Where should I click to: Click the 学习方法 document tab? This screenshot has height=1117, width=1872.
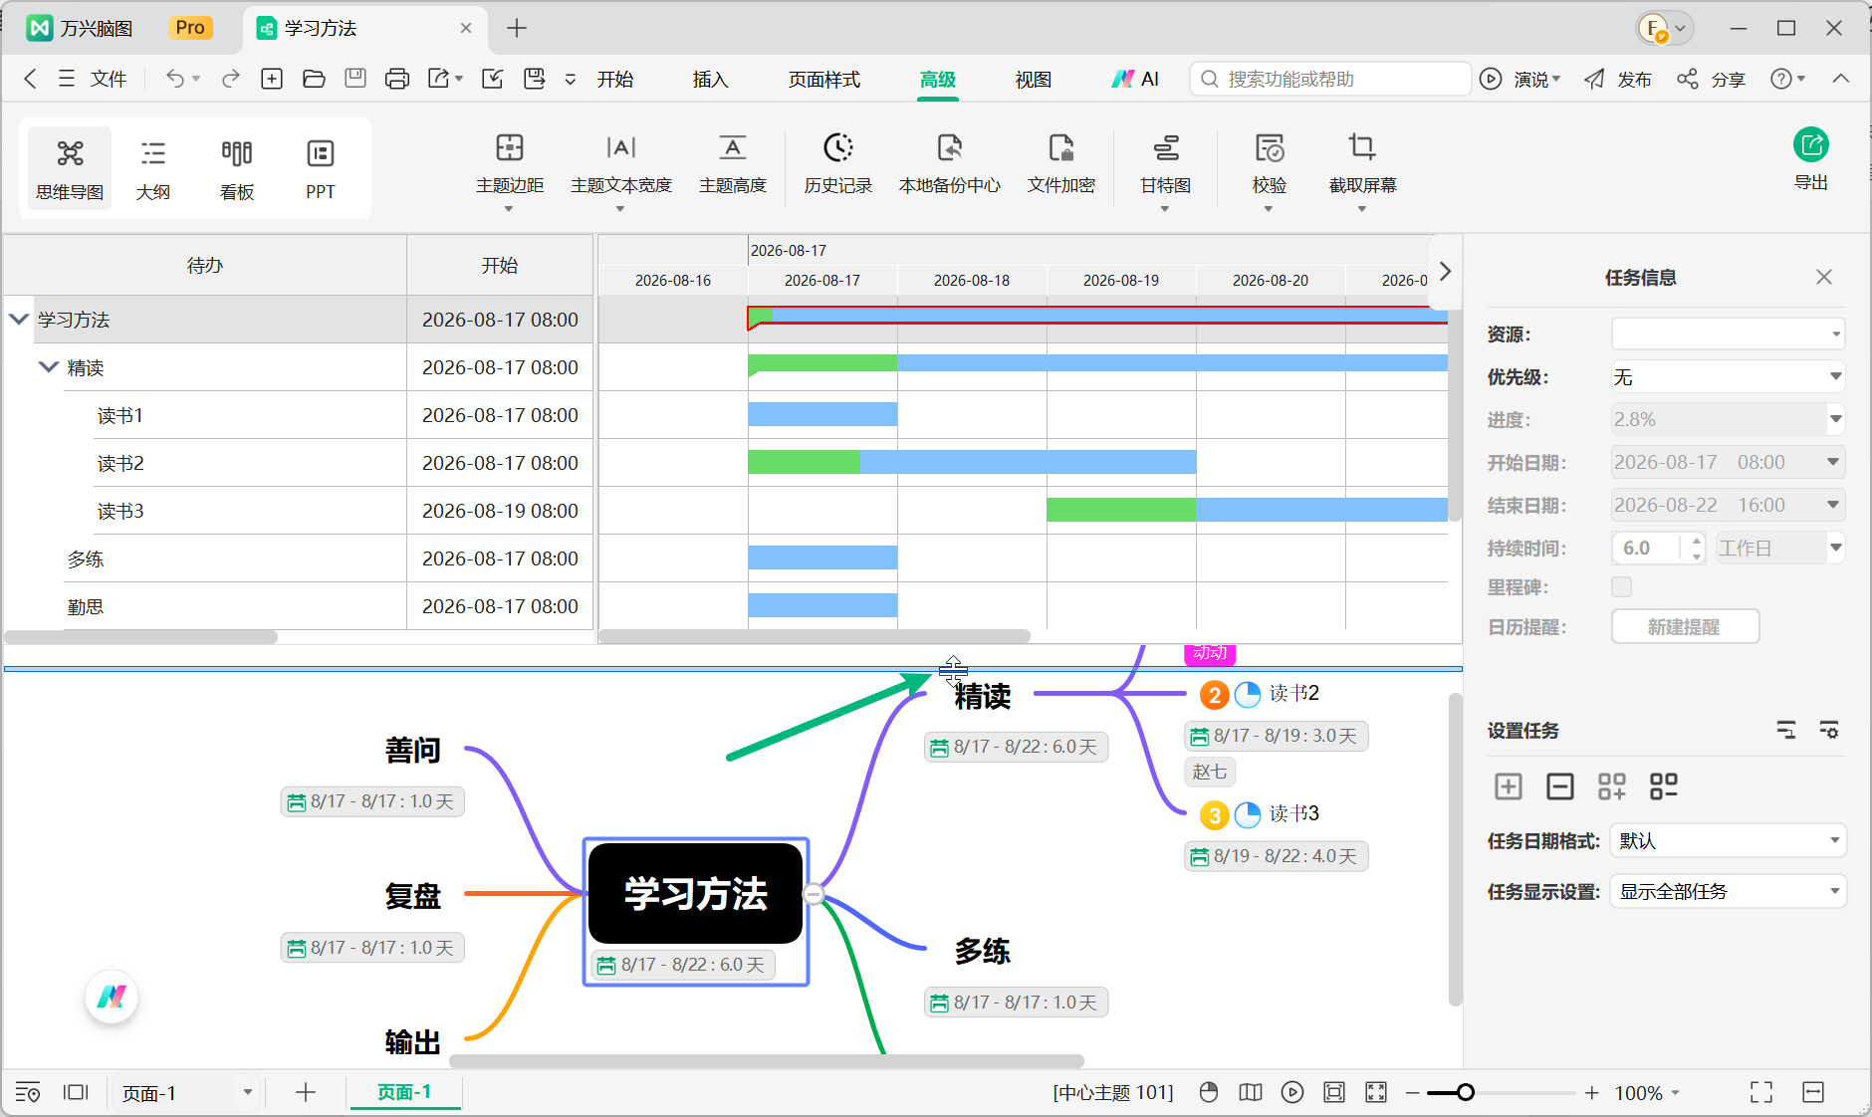coord(363,28)
